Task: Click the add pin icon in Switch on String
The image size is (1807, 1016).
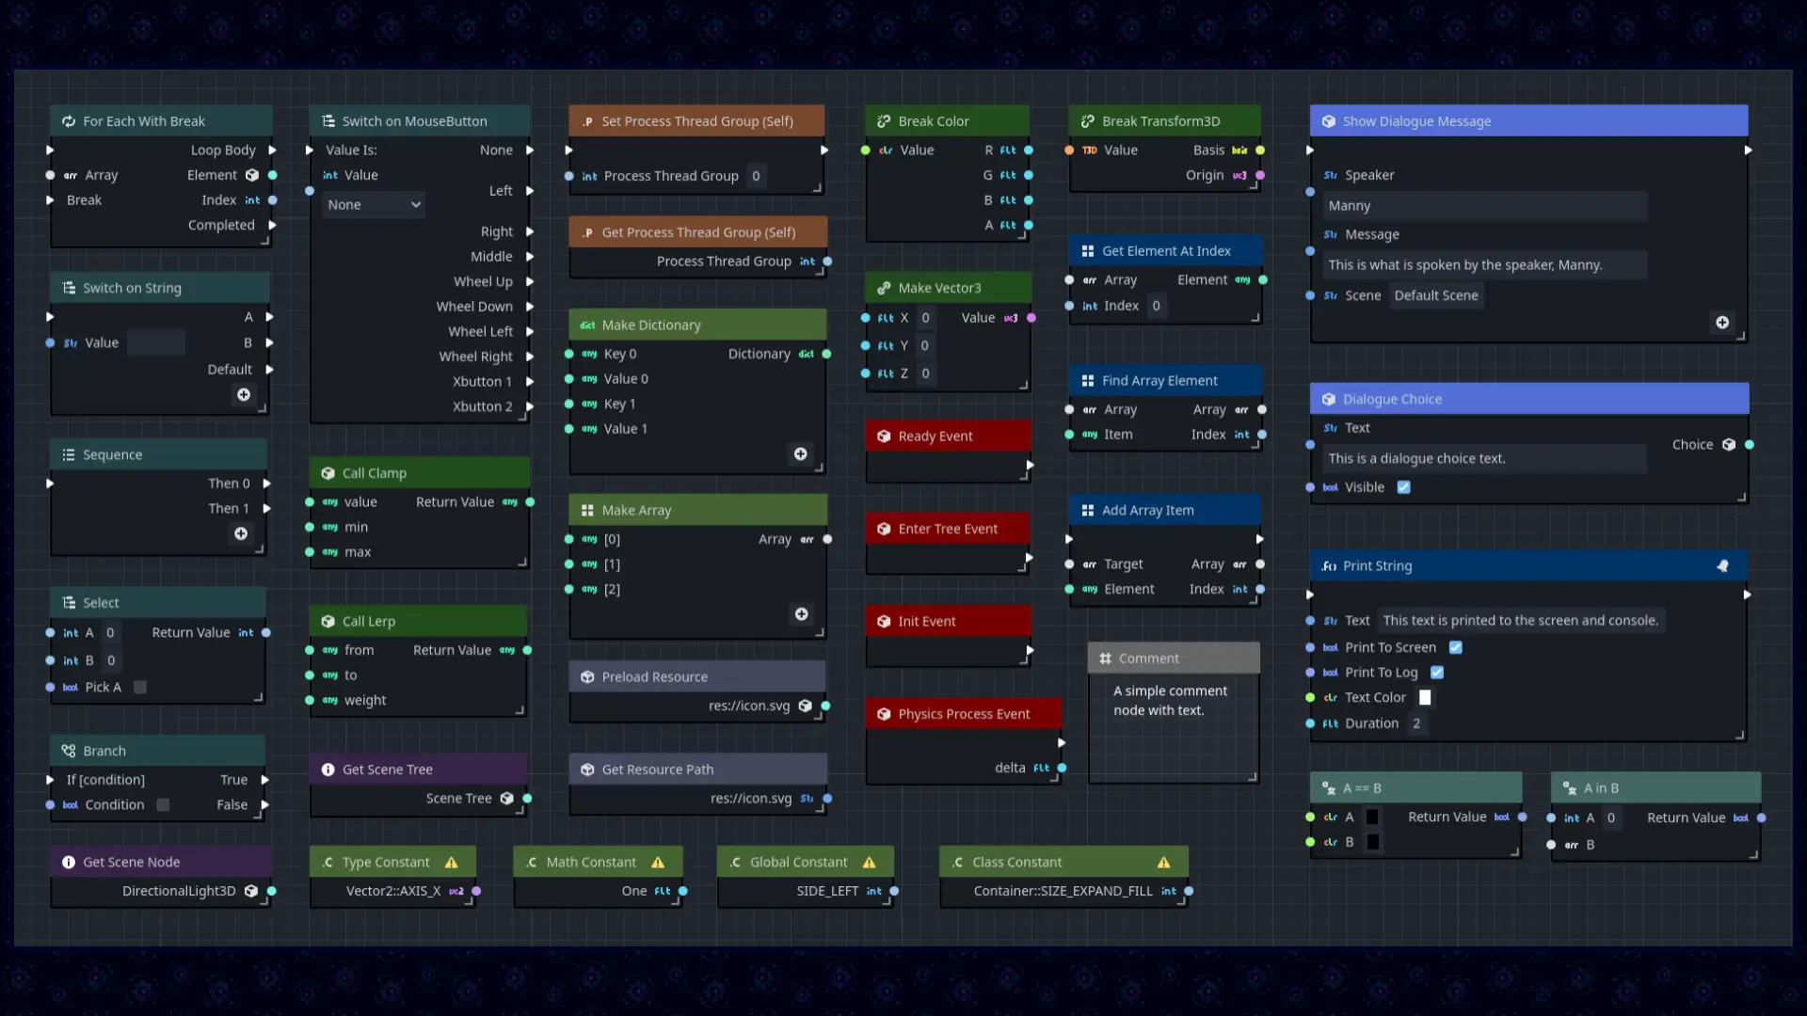Action: point(244,395)
